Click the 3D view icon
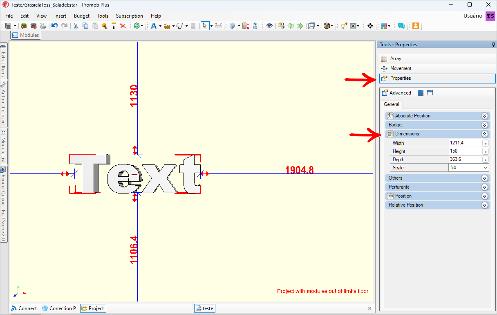The width and height of the screenshot is (497, 315). (x=255, y=26)
